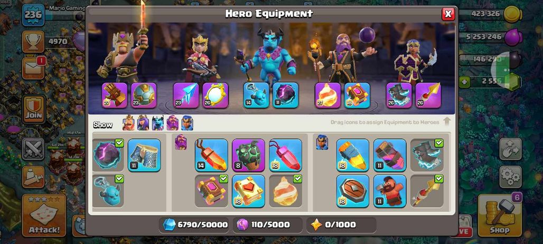Screen dimensions: 543x244
Task: Open the Shop with hammer icon
Action: [x=499, y=216]
